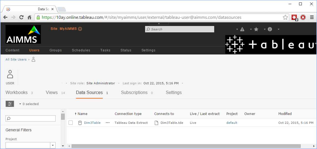
Task: Reload the page with refresh icon
Action: [x=22, y=17]
